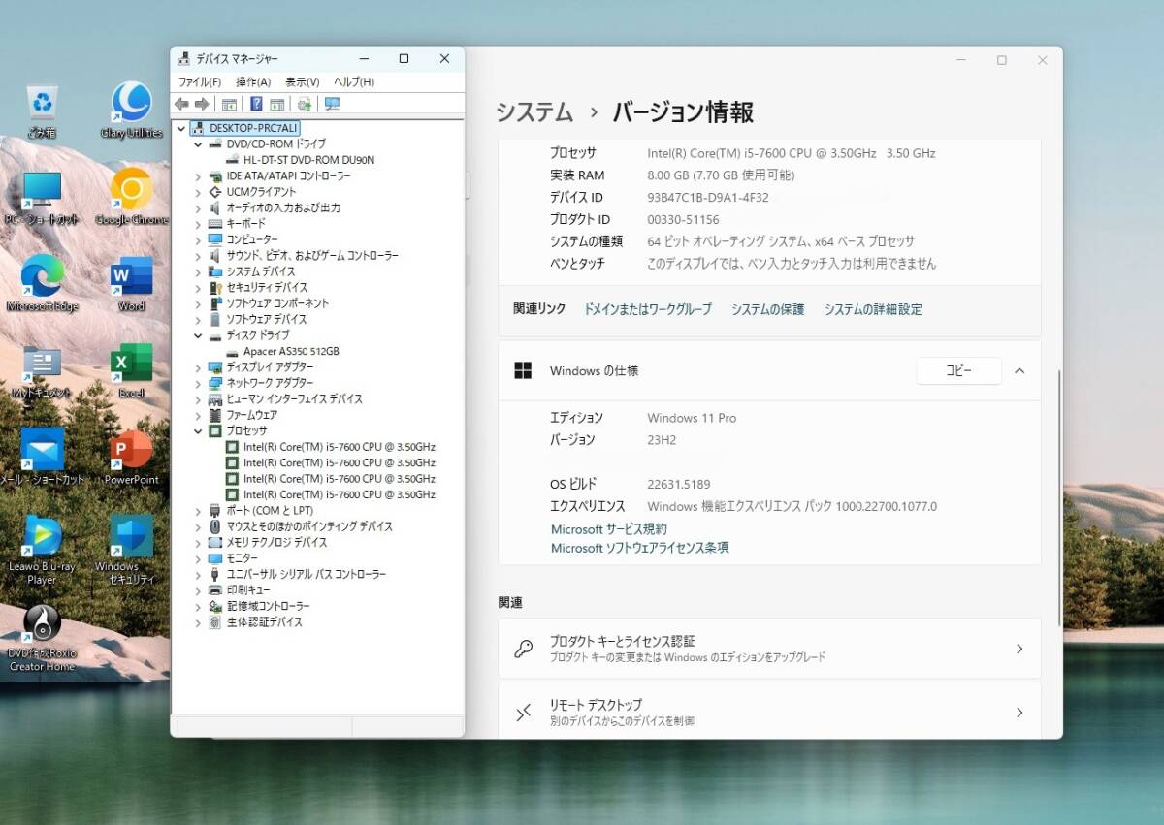Viewport: 1164px width, 825px height.
Task: Open リモート デスクトップ settings row
Action: pyautogui.click(x=769, y=711)
